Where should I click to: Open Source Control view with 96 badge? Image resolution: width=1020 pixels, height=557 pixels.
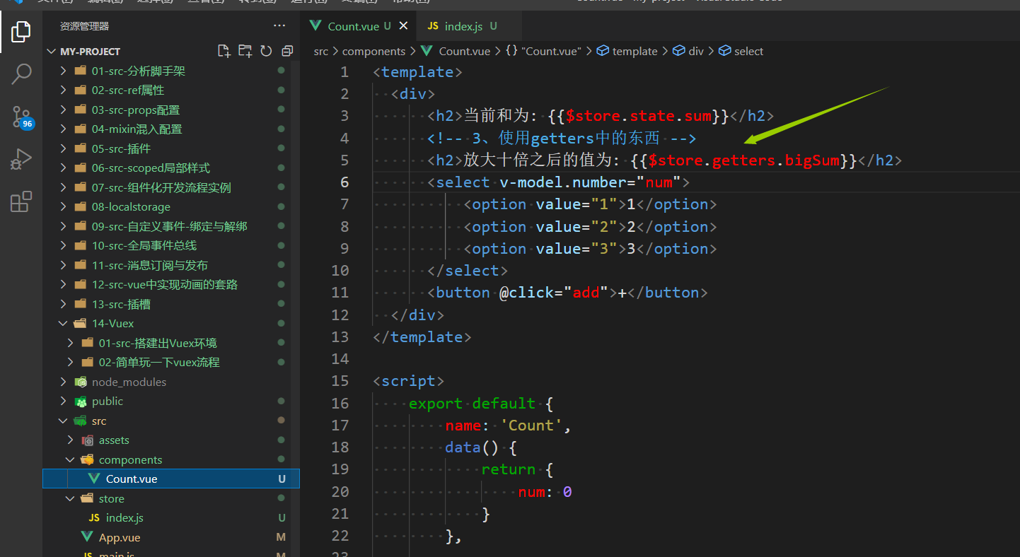point(21,117)
